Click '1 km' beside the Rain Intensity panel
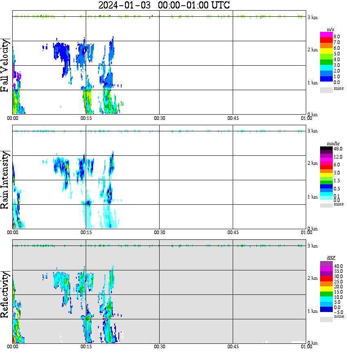 click(312, 197)
